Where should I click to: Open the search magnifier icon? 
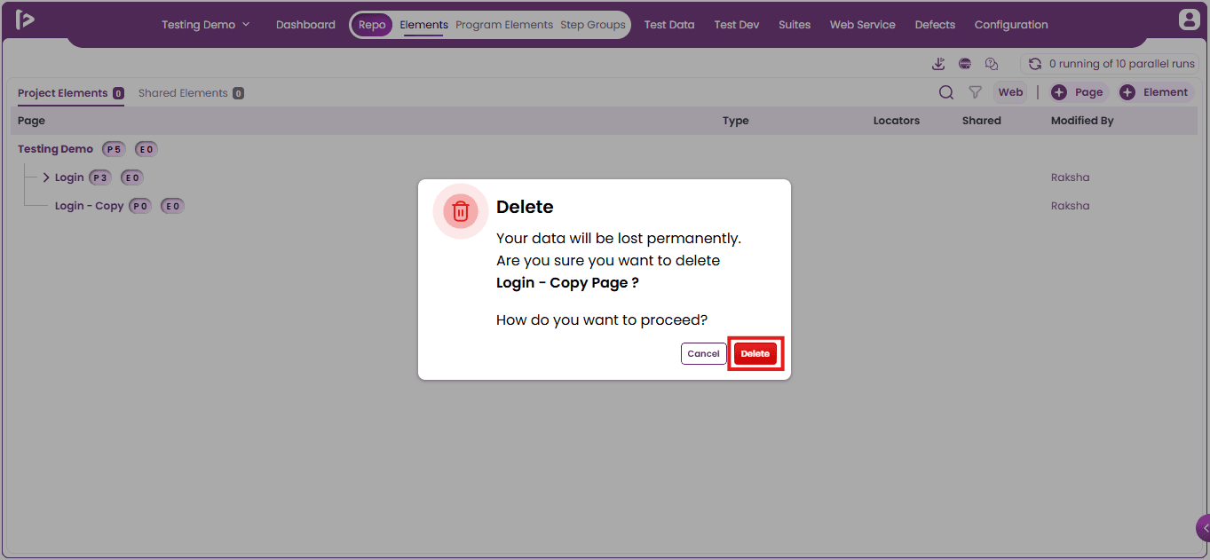(x=946, y=92)
